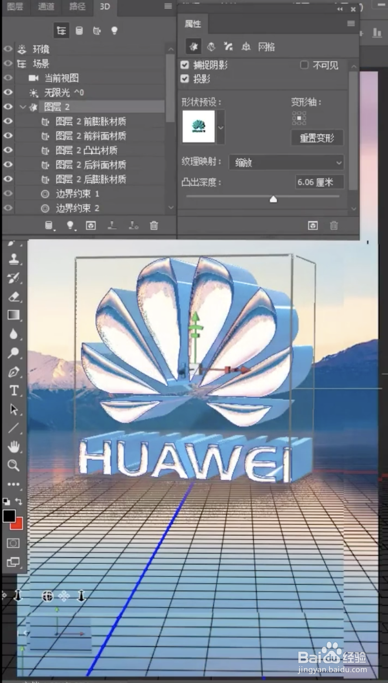Enable the invisible checkbox 不可见
388x683 pixels.
click(x=304, y=65)
